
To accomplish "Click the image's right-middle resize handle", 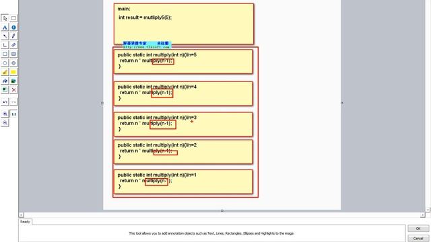I will click(341, 103).
